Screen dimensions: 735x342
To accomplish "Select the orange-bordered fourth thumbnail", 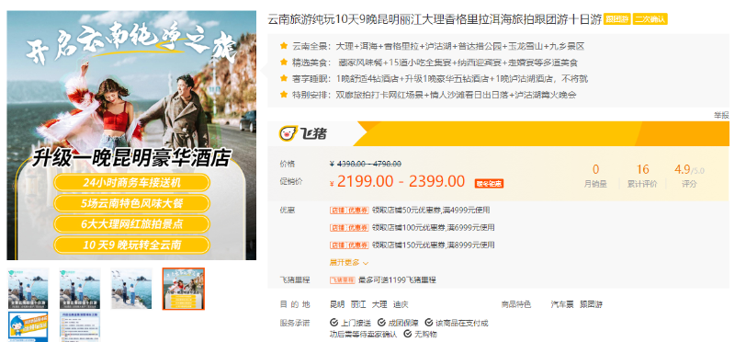I will (183, 289).
